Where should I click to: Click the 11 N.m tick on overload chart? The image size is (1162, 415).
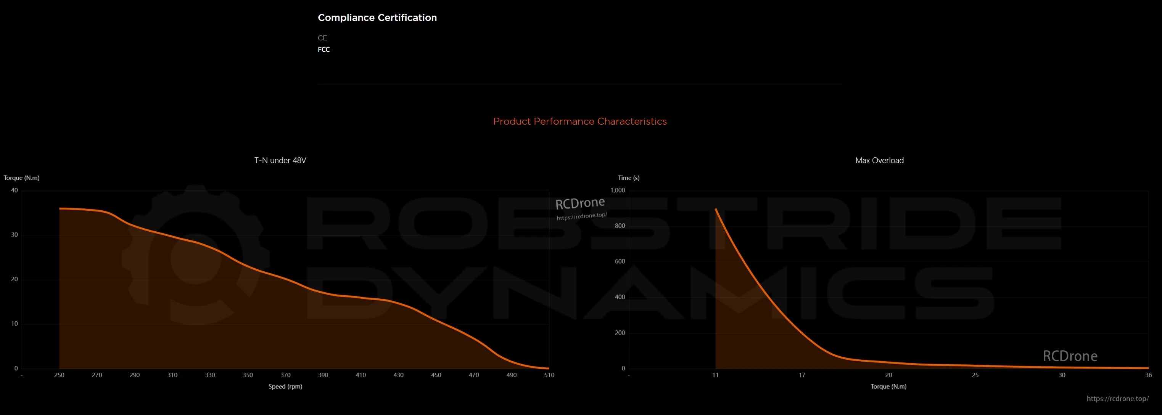click(715, 375)
